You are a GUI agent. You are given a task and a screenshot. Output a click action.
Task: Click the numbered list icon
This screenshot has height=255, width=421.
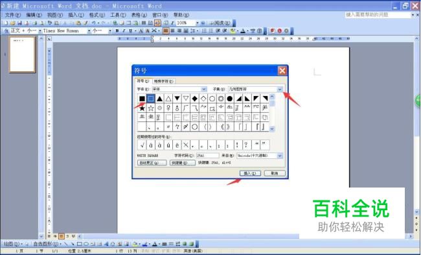(204, 31)
